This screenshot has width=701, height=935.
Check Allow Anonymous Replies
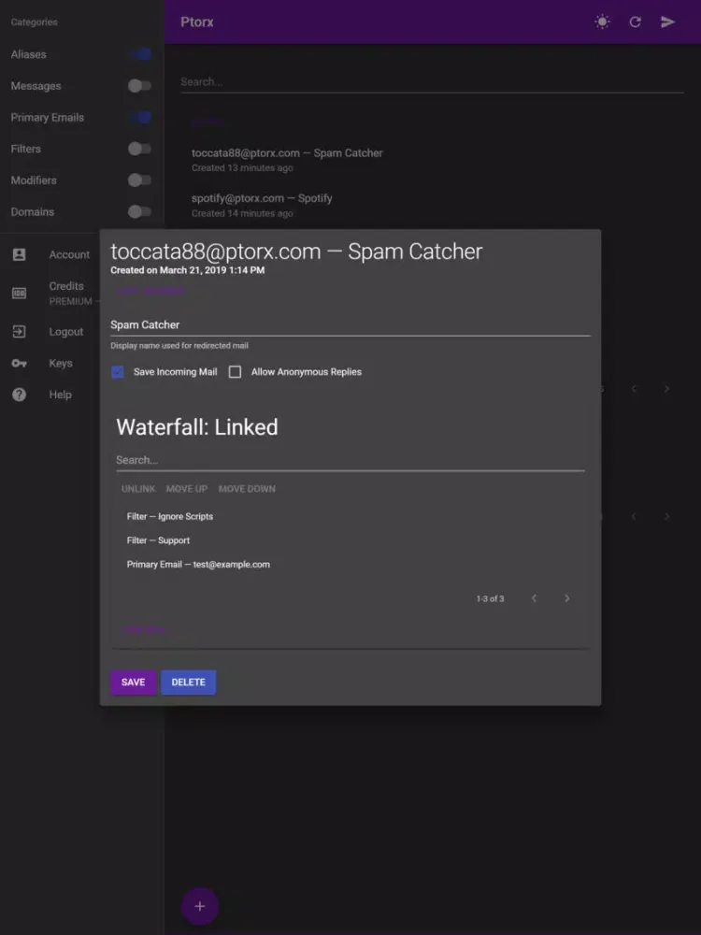click(x=235, y=372)
